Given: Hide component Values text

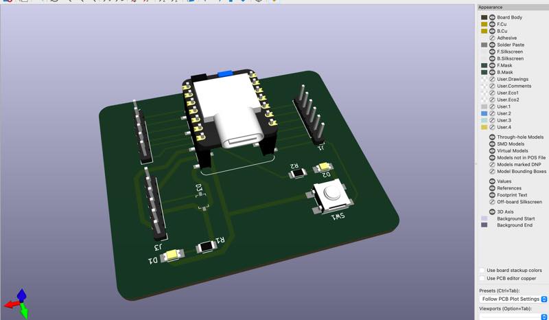Looking at the screenshot, I should click(492, 181).
